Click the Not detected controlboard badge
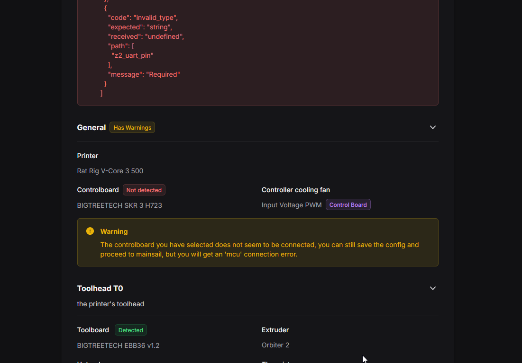This screenshot has height=363, width=522. point(144,190)
